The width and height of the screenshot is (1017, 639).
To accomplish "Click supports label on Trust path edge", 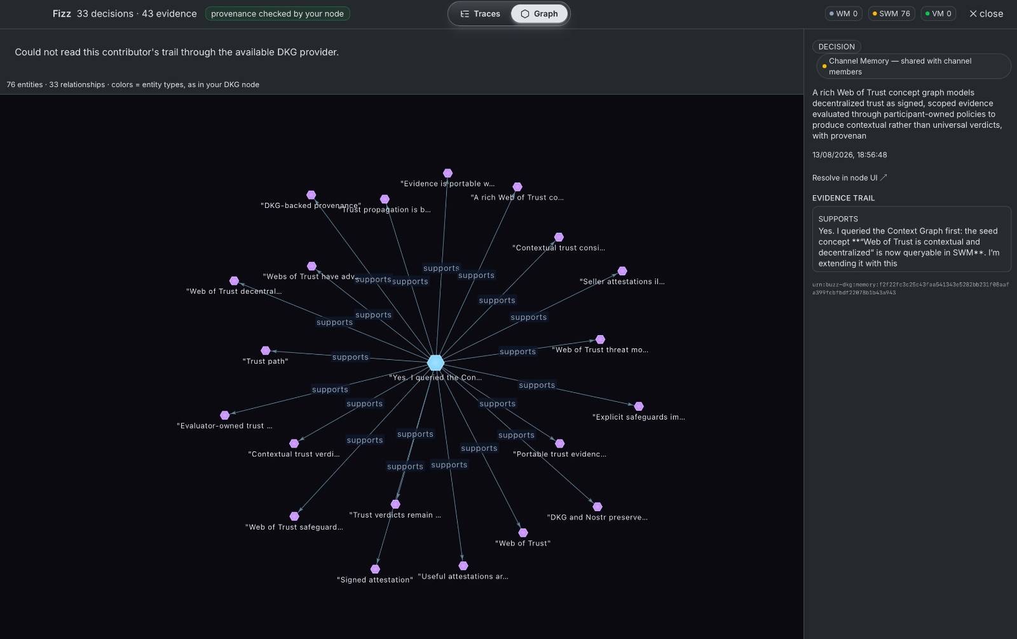I will (x=350, y=357).
